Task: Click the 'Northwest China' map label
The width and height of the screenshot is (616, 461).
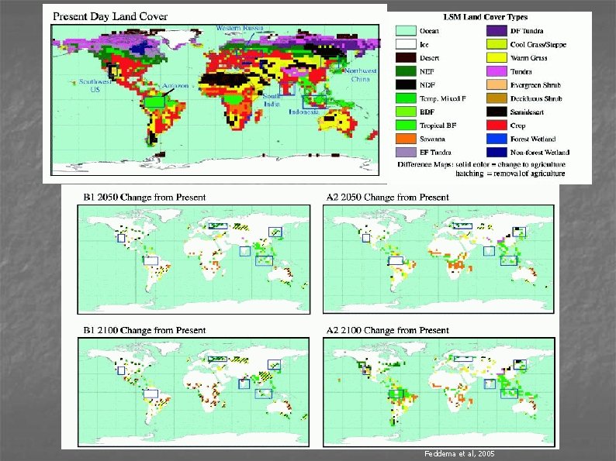Action: (360, 75)
